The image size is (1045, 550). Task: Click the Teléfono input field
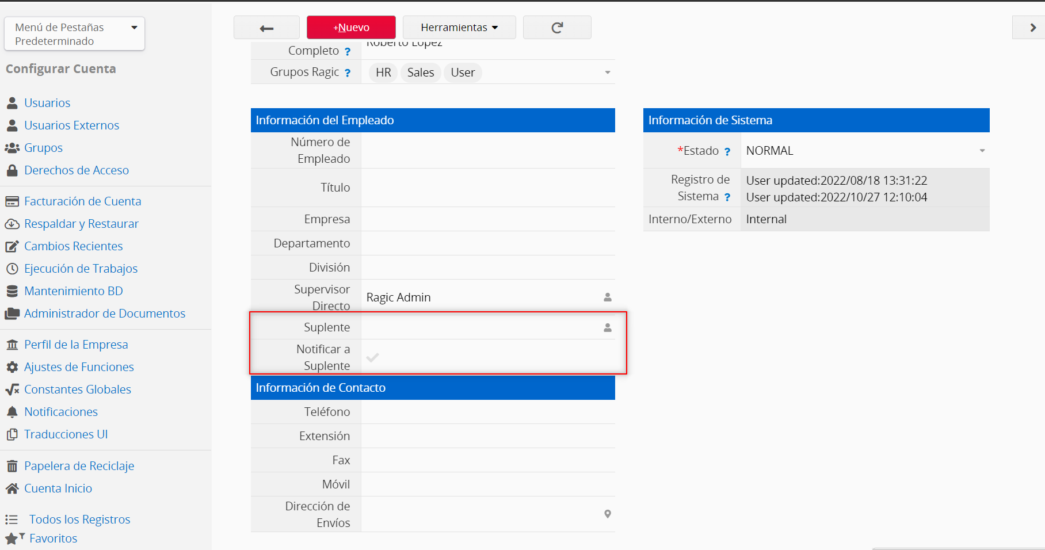tap(487, 412)
